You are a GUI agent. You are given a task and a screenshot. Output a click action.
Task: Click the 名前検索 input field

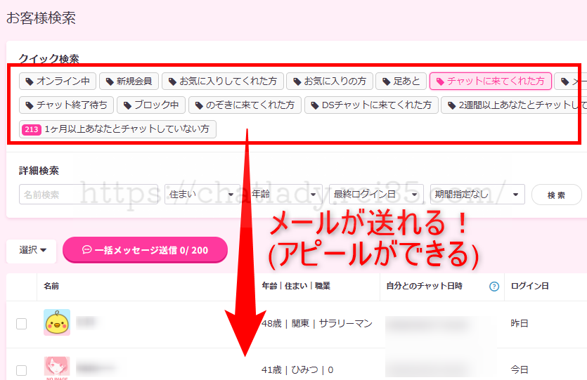pyautogui.click(x=88, y=195)
